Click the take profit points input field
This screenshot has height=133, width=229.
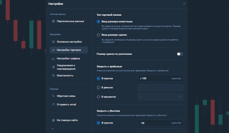[x=155, y=78]
